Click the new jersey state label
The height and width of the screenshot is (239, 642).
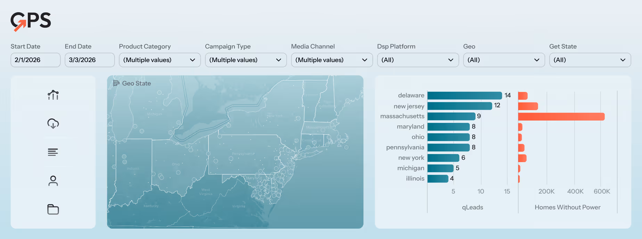coord(409,106)
